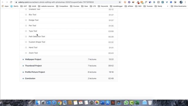This screenshot has width=188, height=106.
Task: Go forward to the next page
Action: pos(7,2)
